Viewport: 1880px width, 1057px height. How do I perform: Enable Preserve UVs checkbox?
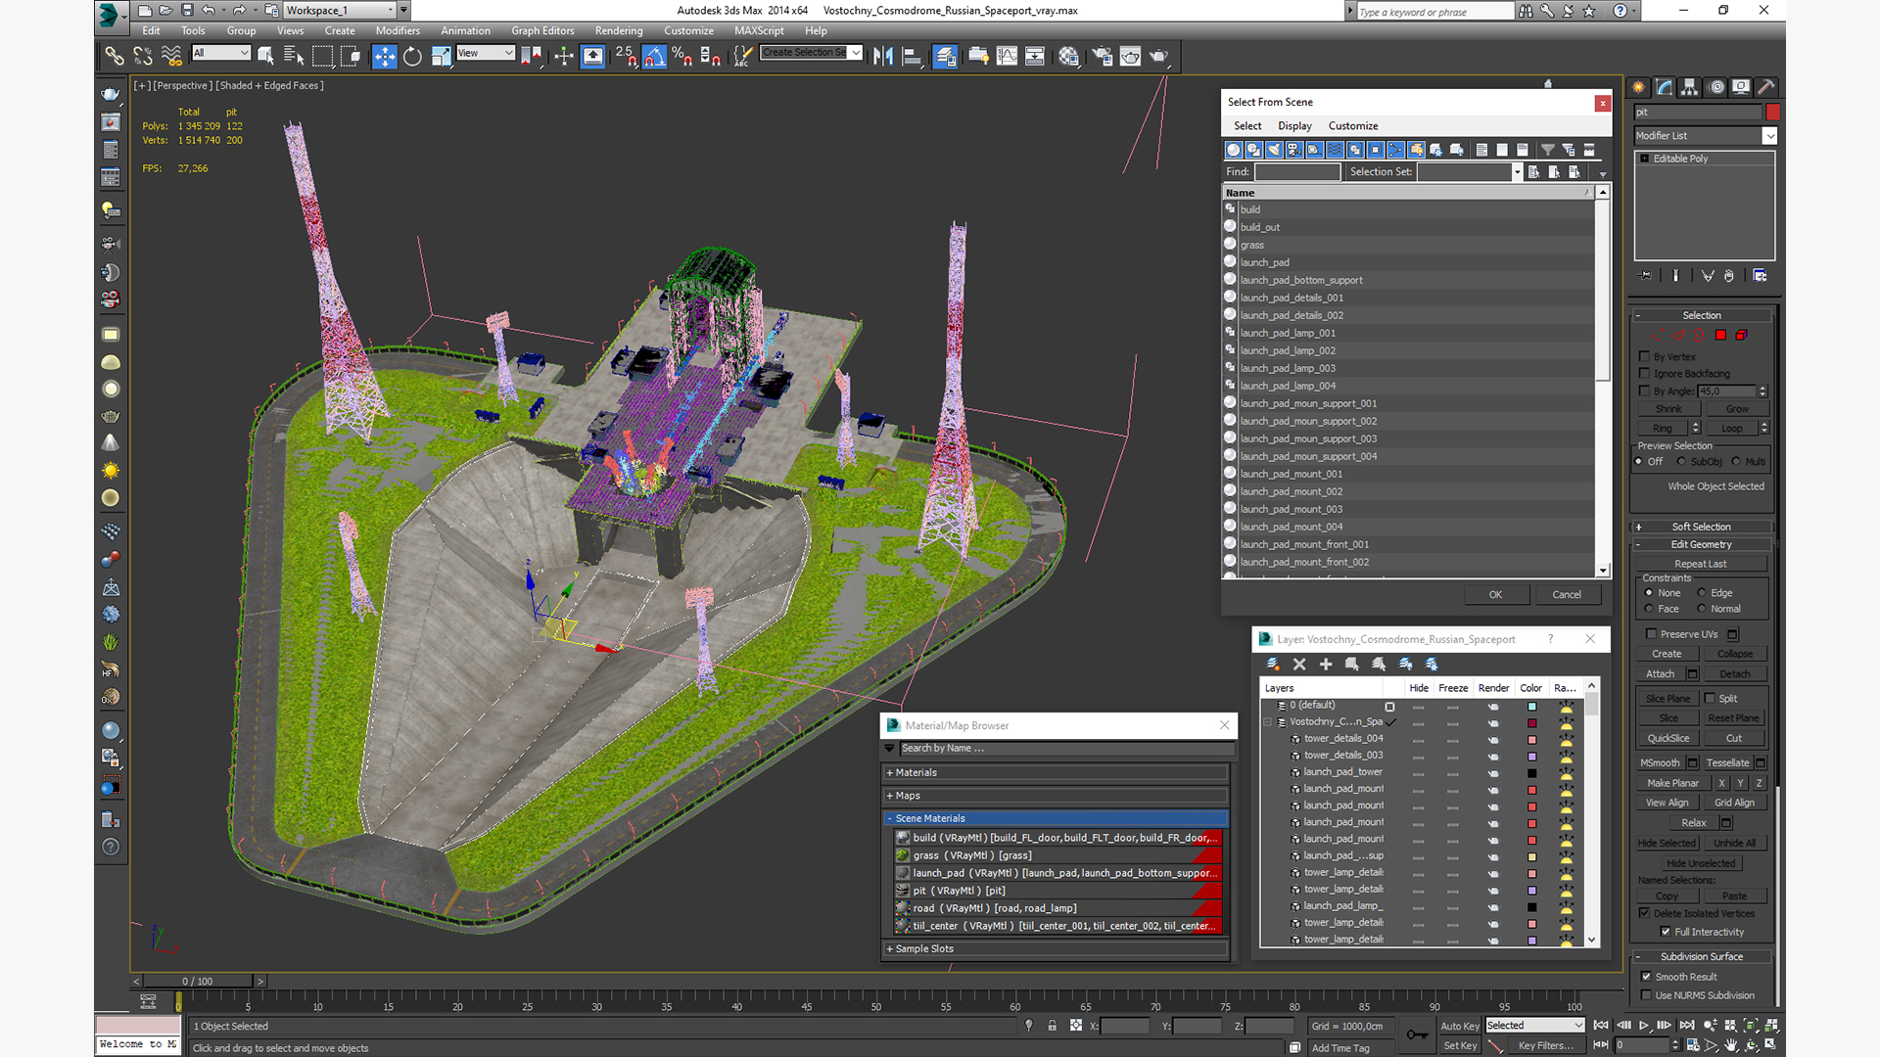pos(1652,634)
